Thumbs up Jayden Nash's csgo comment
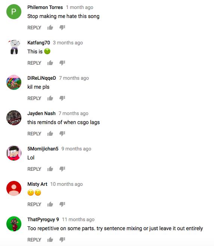 [x=50, y=134]
